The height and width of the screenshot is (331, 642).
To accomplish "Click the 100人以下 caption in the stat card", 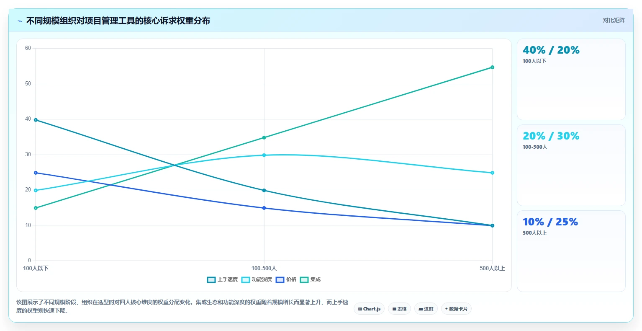I will [x=534, y=61].
